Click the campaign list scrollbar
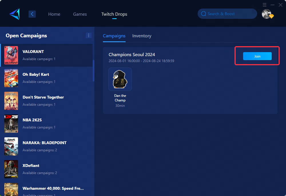The height and width of the screenshot is (196, 286). 94,71
